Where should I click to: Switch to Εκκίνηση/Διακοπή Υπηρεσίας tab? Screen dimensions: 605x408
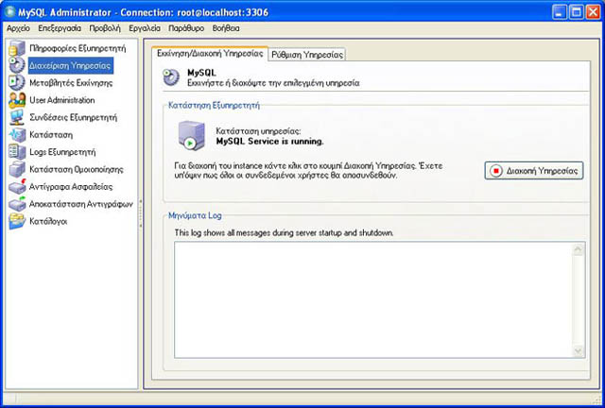pyautogui.click(x=210, y=54)
